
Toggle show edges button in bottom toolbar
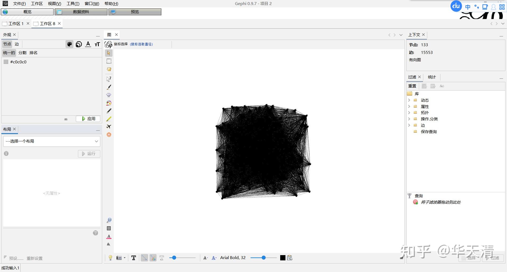click(x=144, y=258)
